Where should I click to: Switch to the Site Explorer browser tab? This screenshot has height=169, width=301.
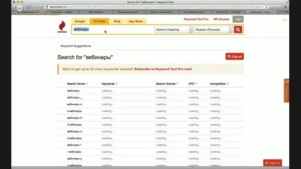[96, 12]
